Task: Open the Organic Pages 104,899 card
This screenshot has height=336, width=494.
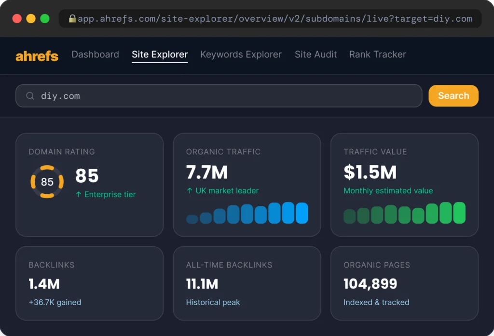Action: [405, 283]
